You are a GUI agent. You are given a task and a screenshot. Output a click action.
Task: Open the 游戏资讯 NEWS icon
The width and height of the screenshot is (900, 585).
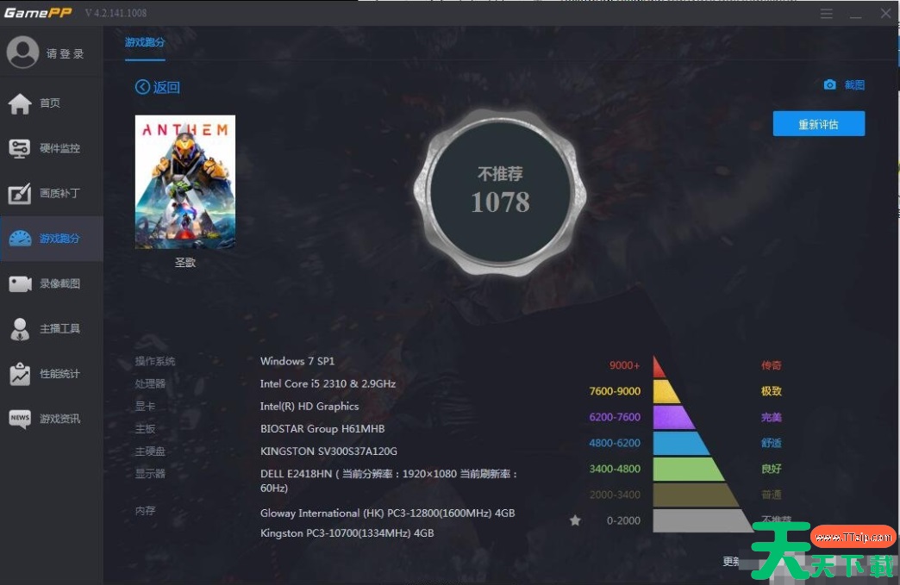pyautogui.click(x=20, y=419)
